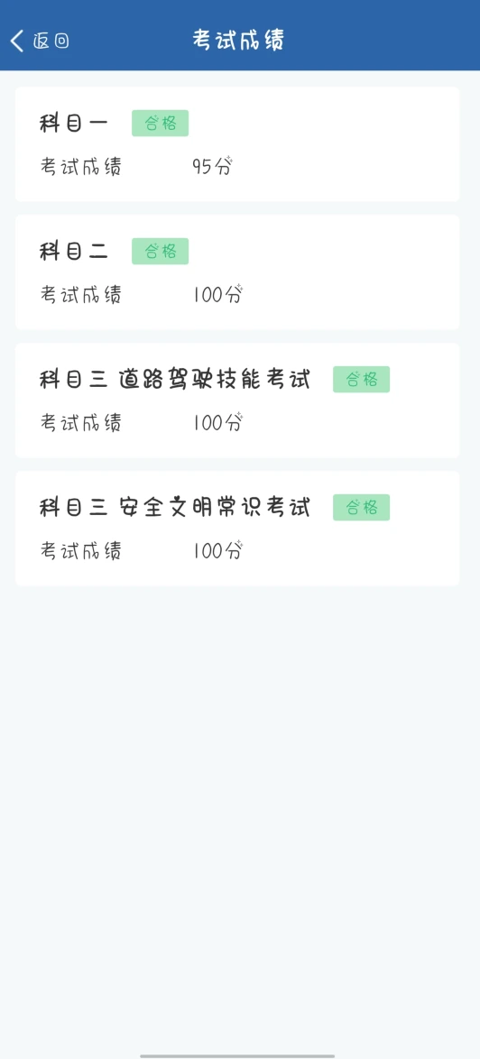Tap the 合格 badge beside 科目二

pos(160,252)
